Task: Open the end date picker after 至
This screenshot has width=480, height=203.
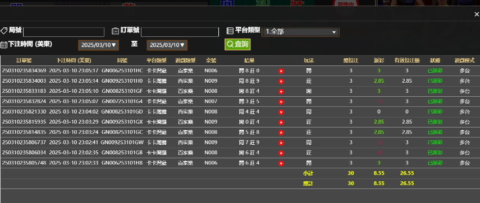Action: pyautogui.click(x=167, y=45)
